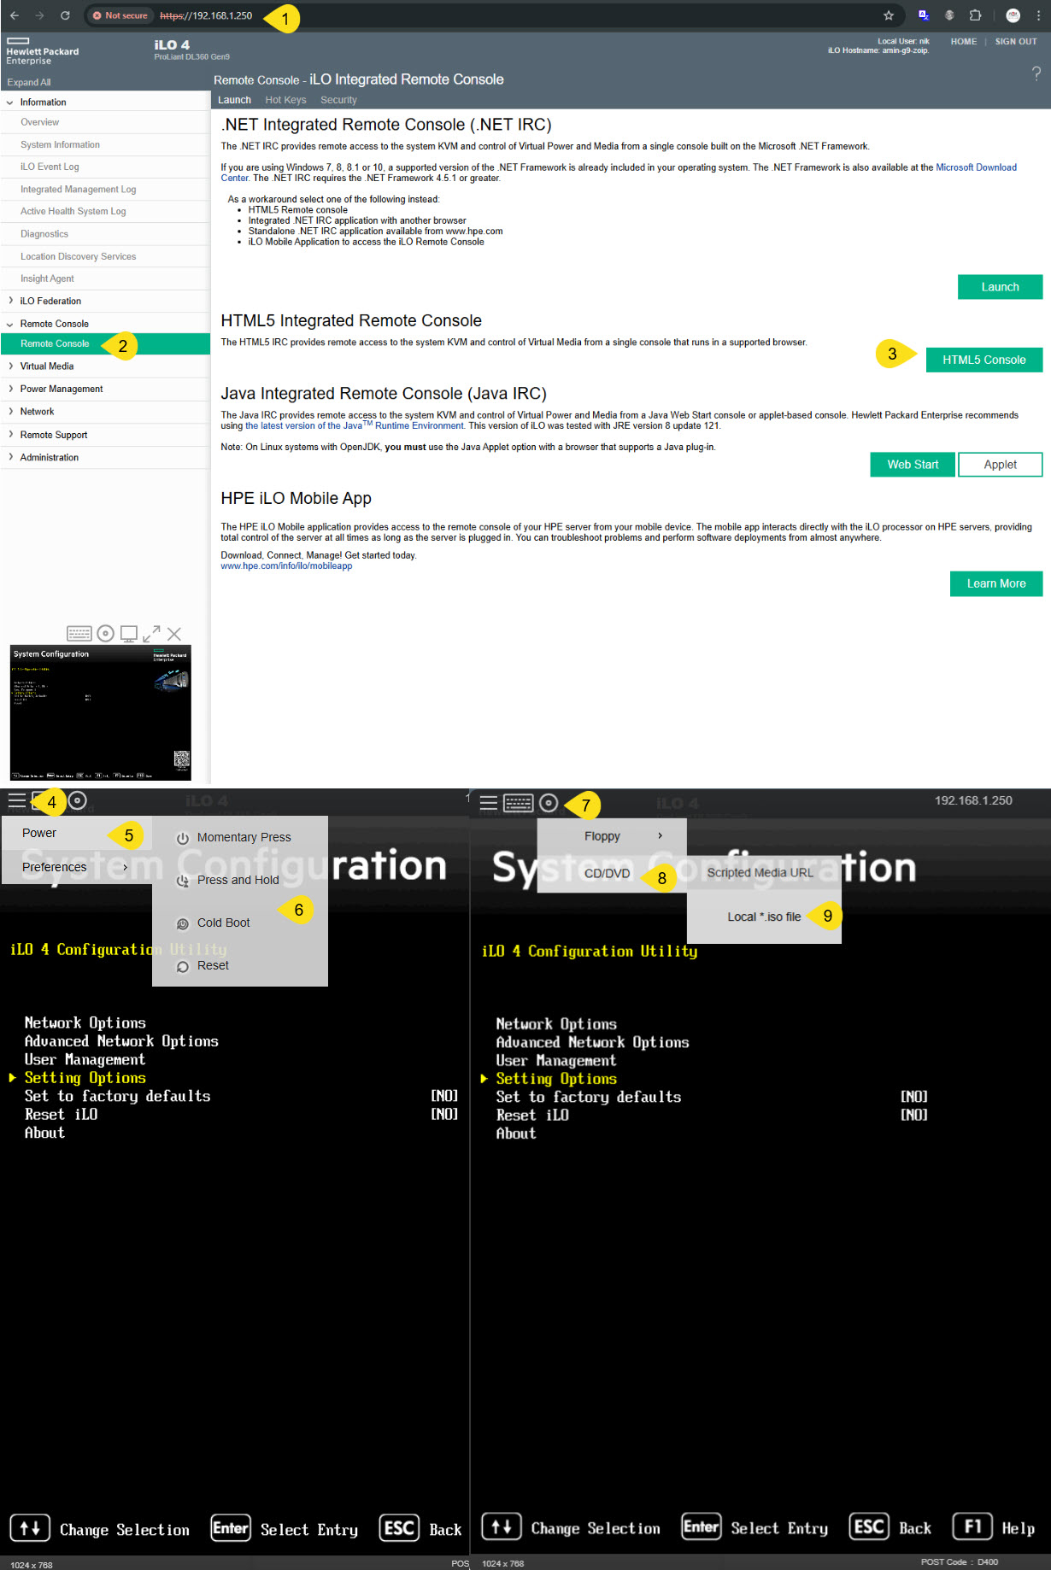Open browser extensions puzzle icon
Image resolution: width=1051 pixels, height=1570 pixels.
click(x=975, y=15)
